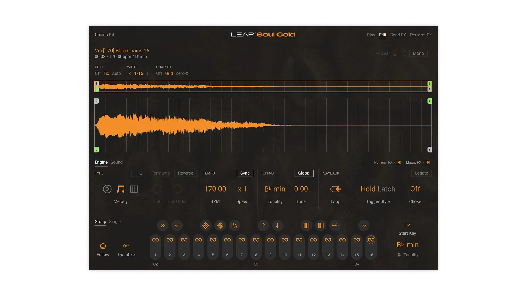
Task: Increase Voices count with up arrow
Action: [x=404, y=51]
